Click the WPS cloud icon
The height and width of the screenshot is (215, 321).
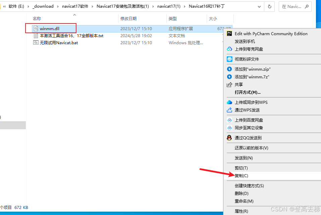(x=229, y=102)
